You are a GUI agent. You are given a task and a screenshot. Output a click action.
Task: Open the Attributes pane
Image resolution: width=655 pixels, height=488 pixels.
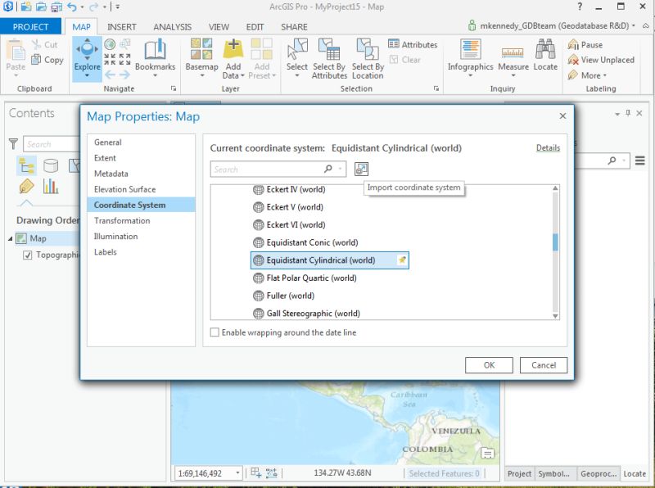[413, 44]
